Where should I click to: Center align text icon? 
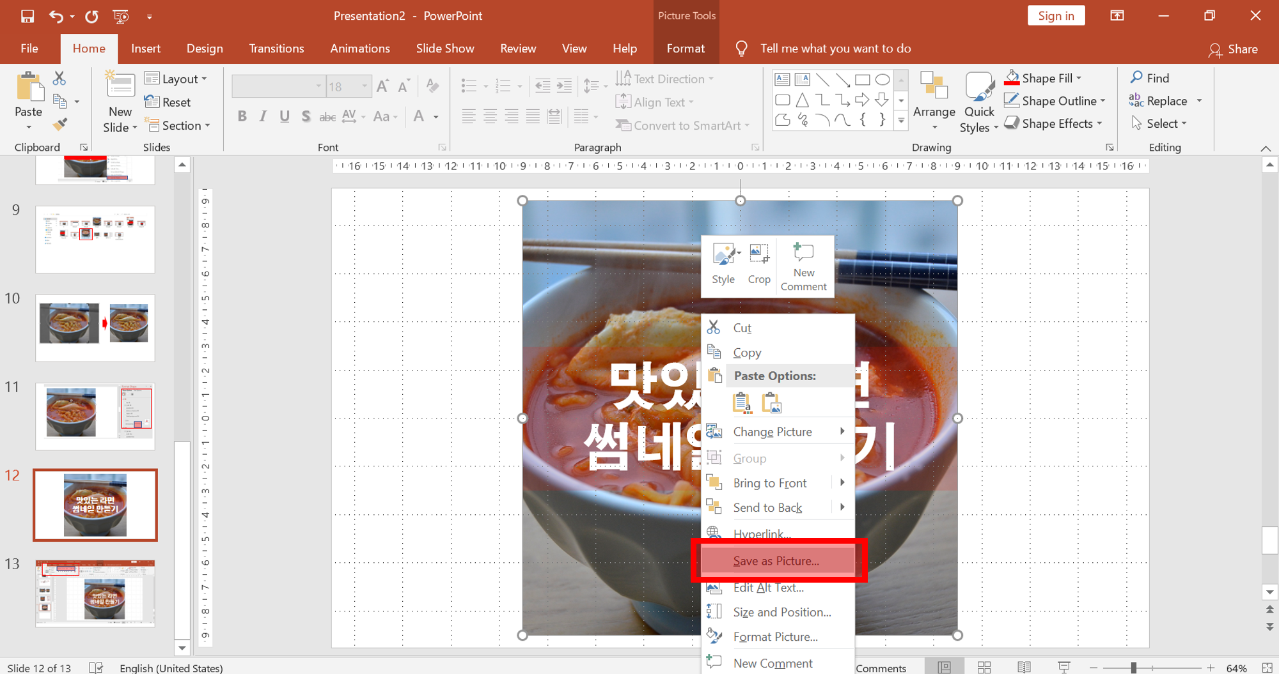[490, 116]
